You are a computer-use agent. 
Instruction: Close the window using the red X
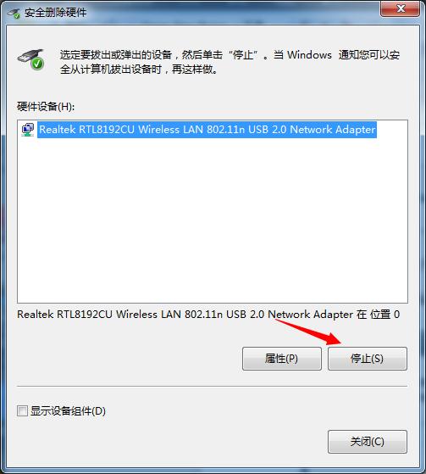pos(401,8)
